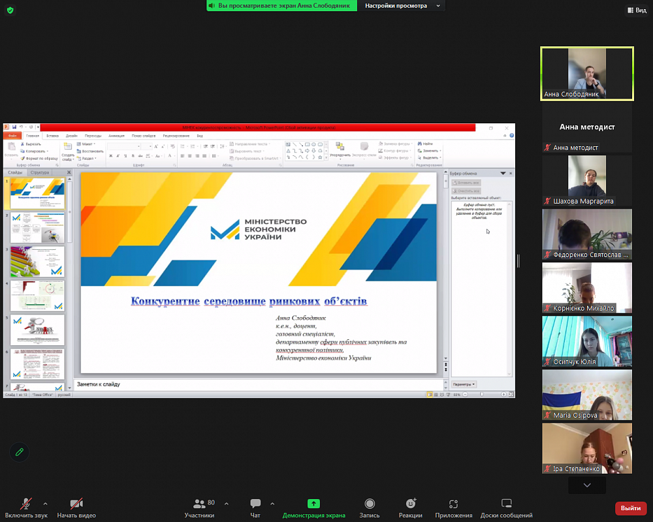Click fit slide to window icon
This screenshot has height=522, width=653.
tap(511, 394)
